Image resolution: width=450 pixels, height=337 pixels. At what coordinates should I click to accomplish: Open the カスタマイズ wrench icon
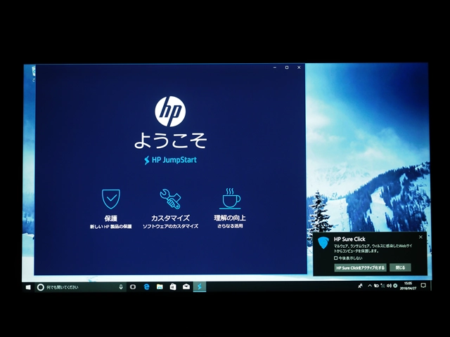click(170, 199)
